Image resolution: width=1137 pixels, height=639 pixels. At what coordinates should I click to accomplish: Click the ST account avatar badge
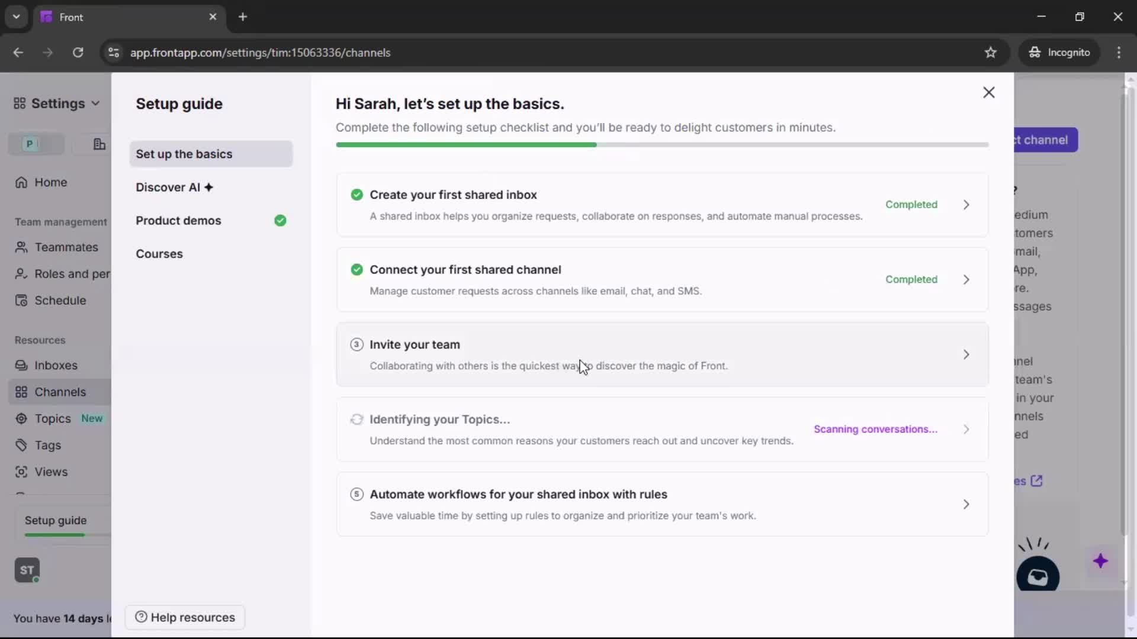(x=27, y=570)
